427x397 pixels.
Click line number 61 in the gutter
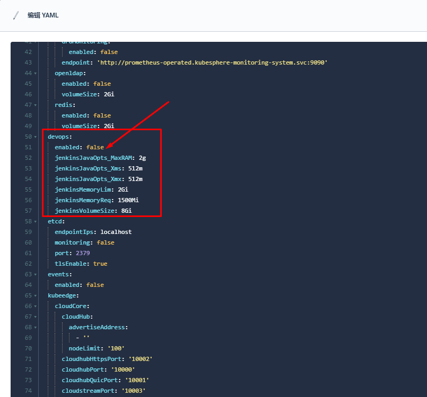[x=28, y=253]
